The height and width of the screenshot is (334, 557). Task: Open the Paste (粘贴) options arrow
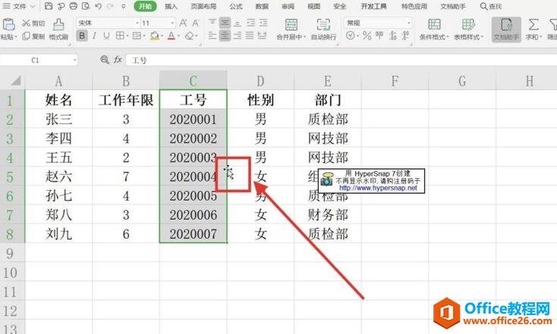(16, 37)
